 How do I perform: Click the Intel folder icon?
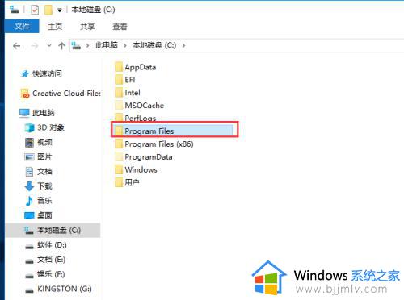click(x=119, y=93)
